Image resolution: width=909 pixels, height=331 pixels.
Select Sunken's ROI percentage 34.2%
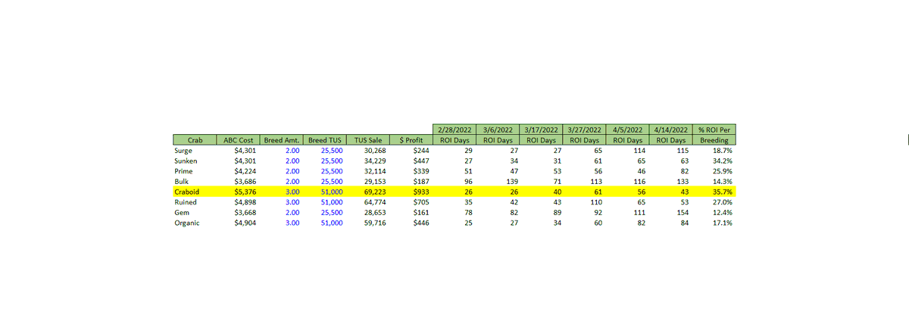point(722,161)
